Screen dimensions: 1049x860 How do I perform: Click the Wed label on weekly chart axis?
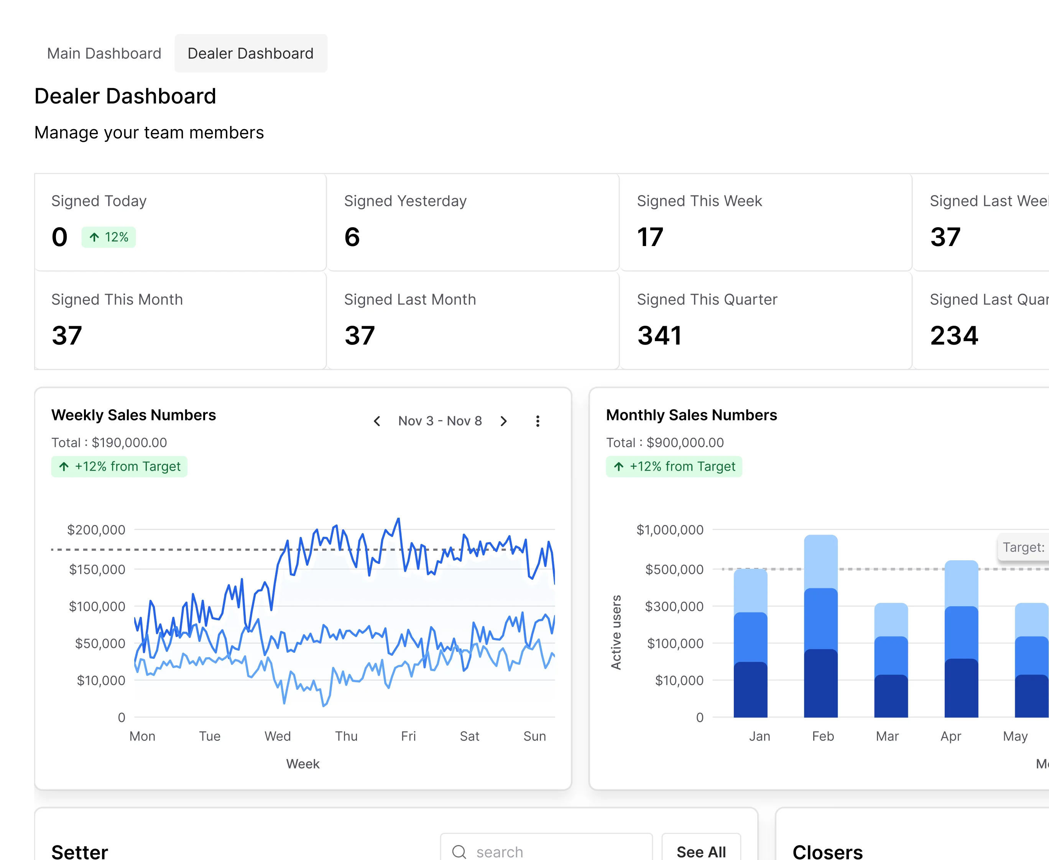[x=278, y=736]
